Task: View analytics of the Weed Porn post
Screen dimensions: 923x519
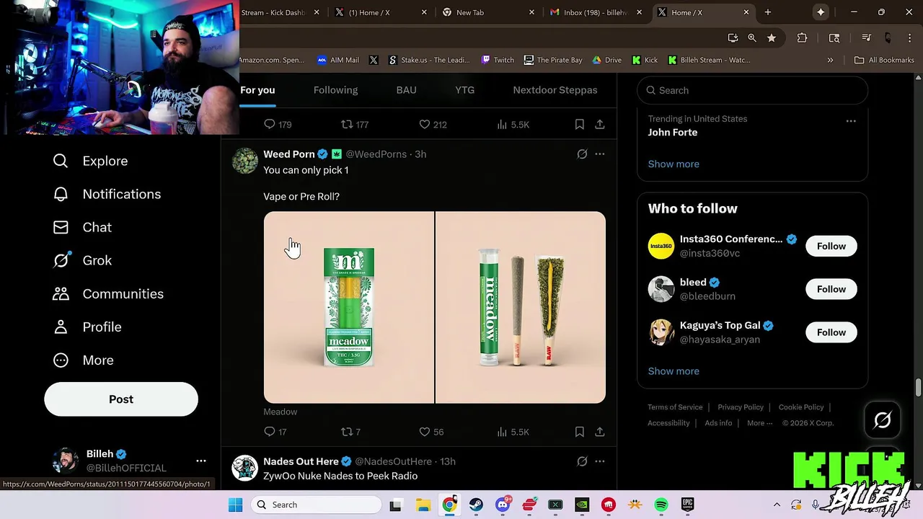Action: [x=513, y=432]
